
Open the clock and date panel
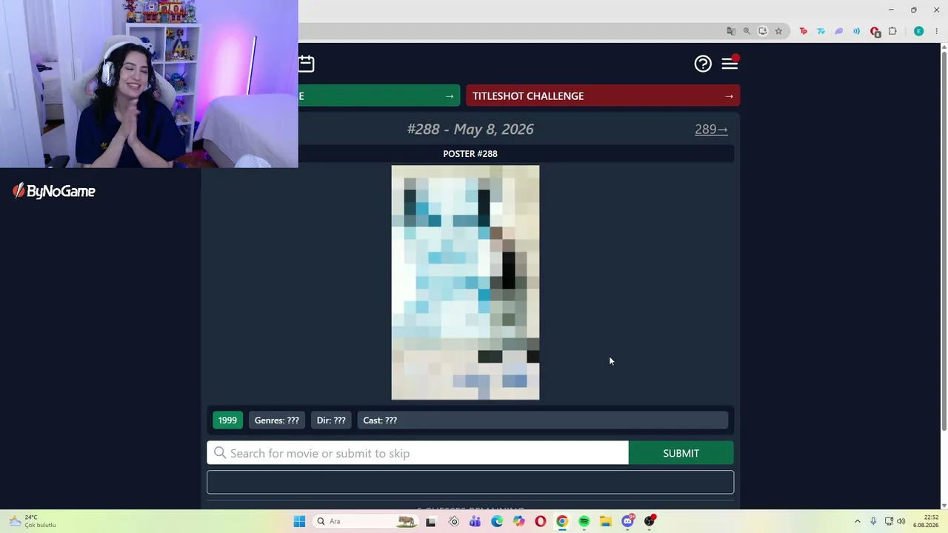pos(926,521)
